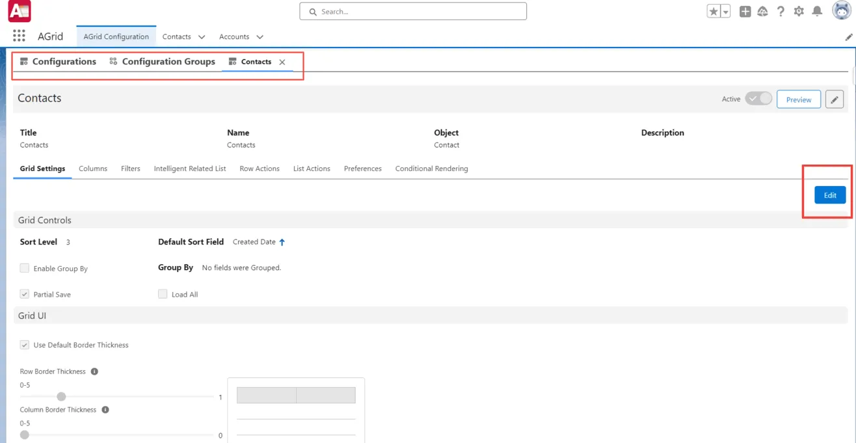
Task: Open the Accounts navigation tab
Action: 234,37
